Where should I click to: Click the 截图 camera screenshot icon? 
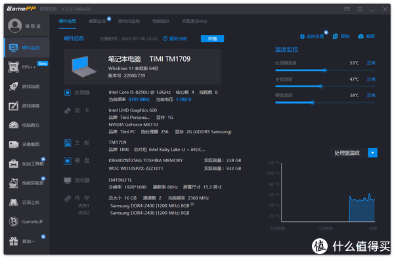click(361, 36)
